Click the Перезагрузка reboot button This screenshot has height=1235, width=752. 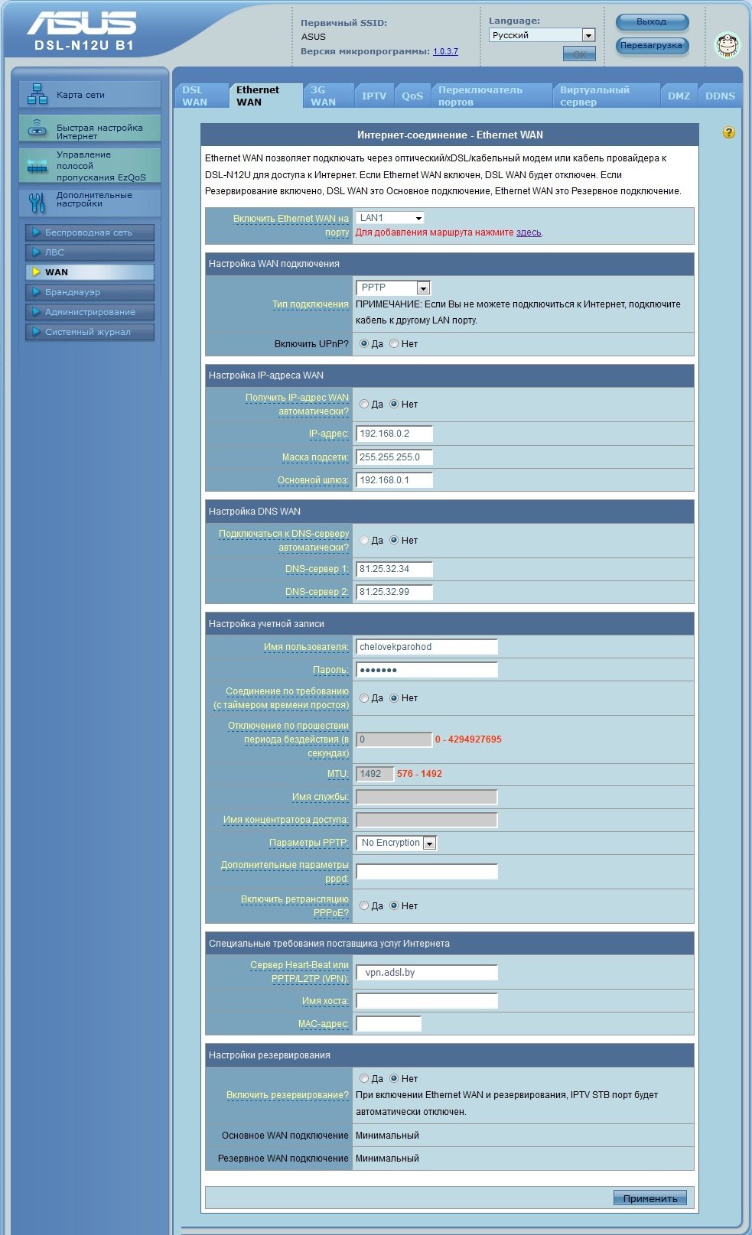tap(651, 46)
